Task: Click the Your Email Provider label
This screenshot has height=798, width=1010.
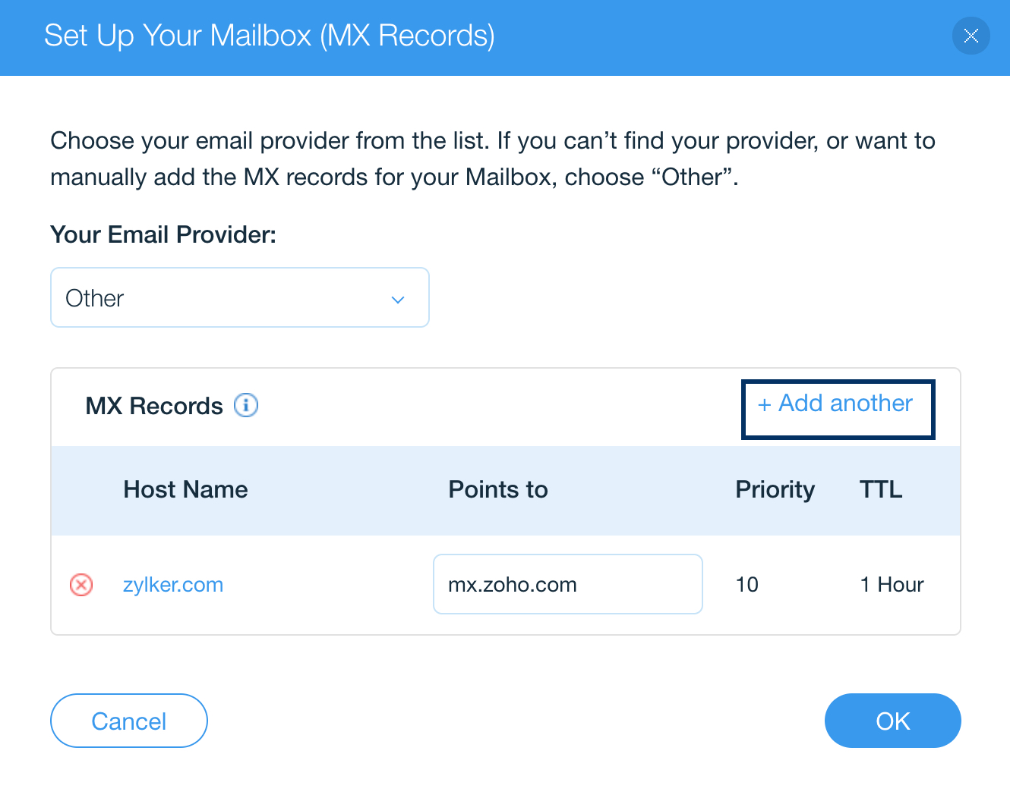Action: [163, 234]
